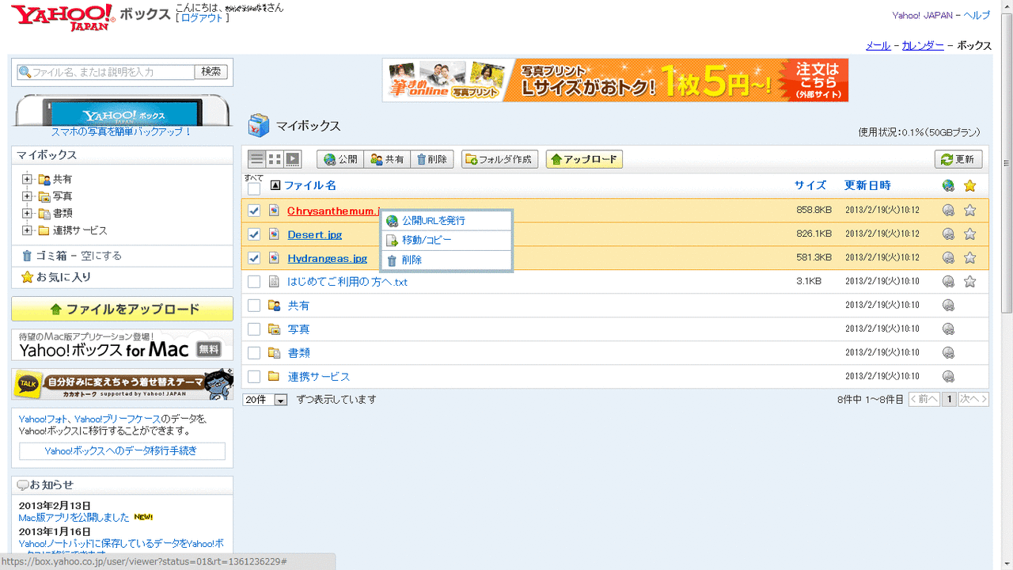The image size is (1013, 570).
Task: Check the はじめてご利用の方へ.txt checkbox
Action: pyautogui.click(x=254, y=282)
